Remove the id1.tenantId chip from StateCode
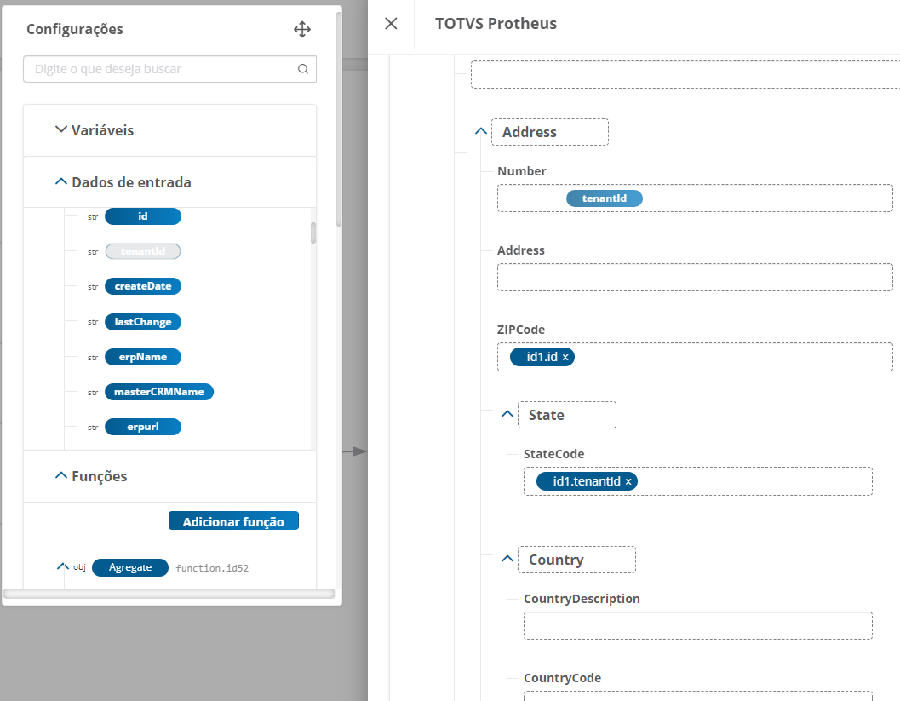Viewport: 900px width, 701px height. pyautogui.click(x=628, y=482)
